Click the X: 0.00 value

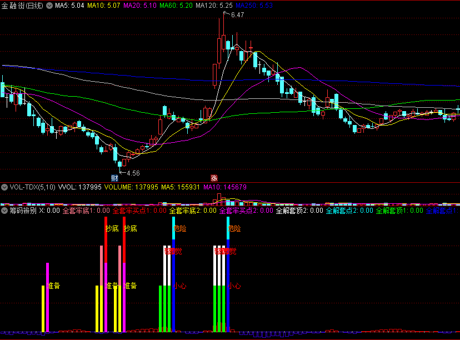pos(49,211)
